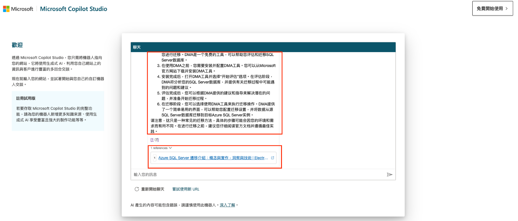Screen dimensions: 518x221
Task: Click the send message arrow icon
Action: tap(389, 175)
